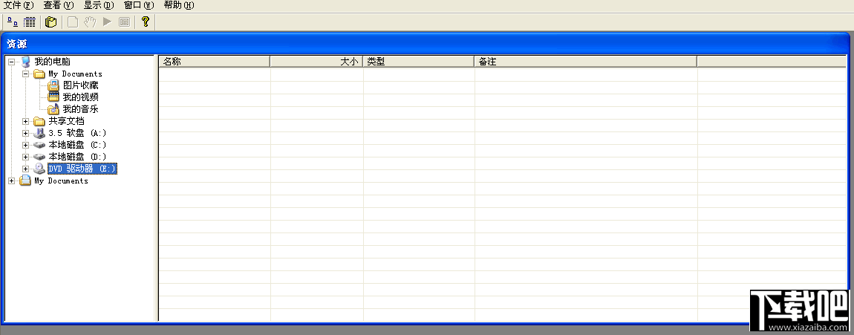Expand the DVD 驱动器 (E:) node
Image resolution: width=854 pixels, height=335 pixels.
point(25,169)
